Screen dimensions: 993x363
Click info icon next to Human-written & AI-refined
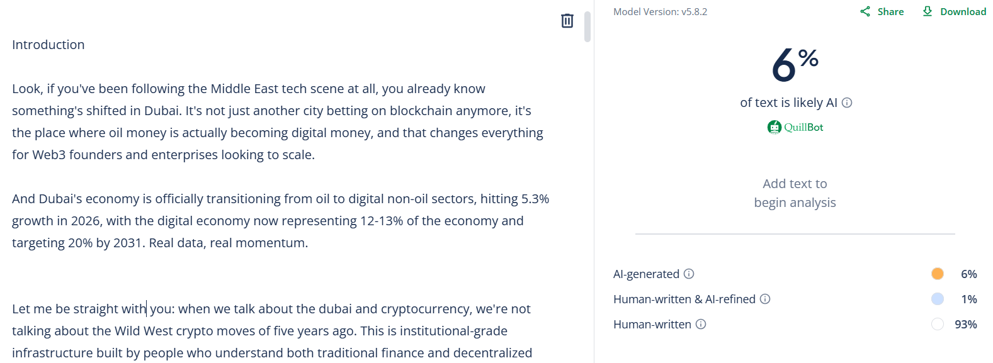tap(765, 299)
